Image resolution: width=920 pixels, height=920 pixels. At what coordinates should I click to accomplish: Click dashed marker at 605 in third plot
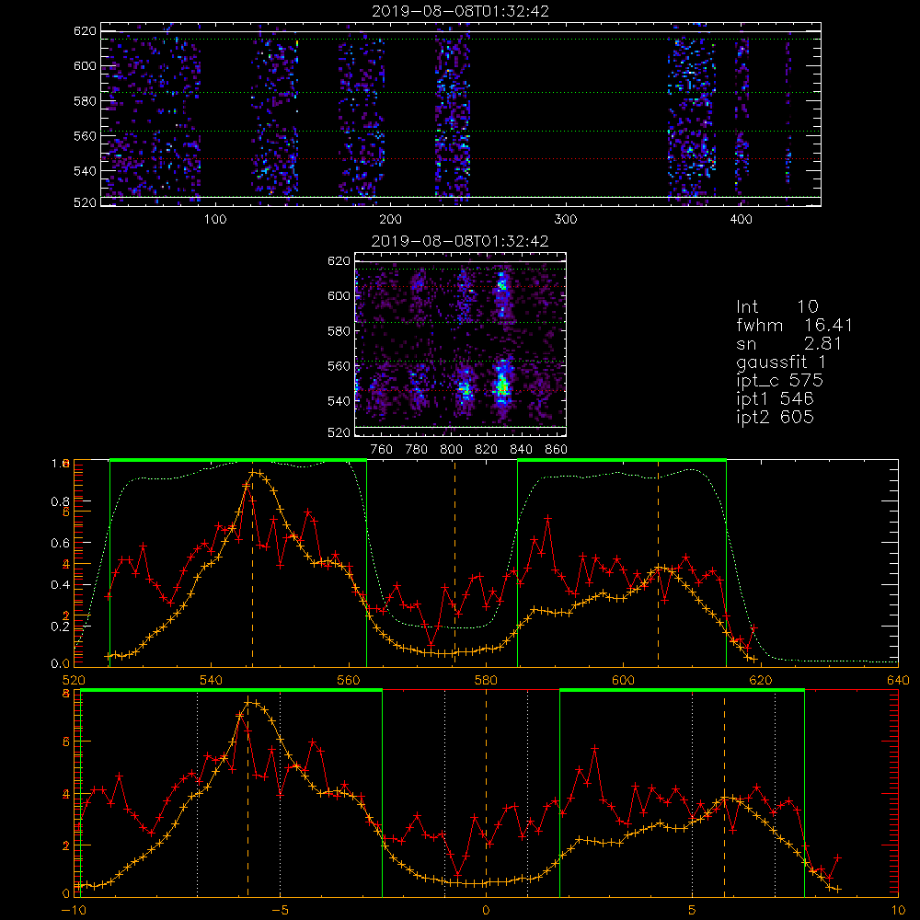click(659, 563)
